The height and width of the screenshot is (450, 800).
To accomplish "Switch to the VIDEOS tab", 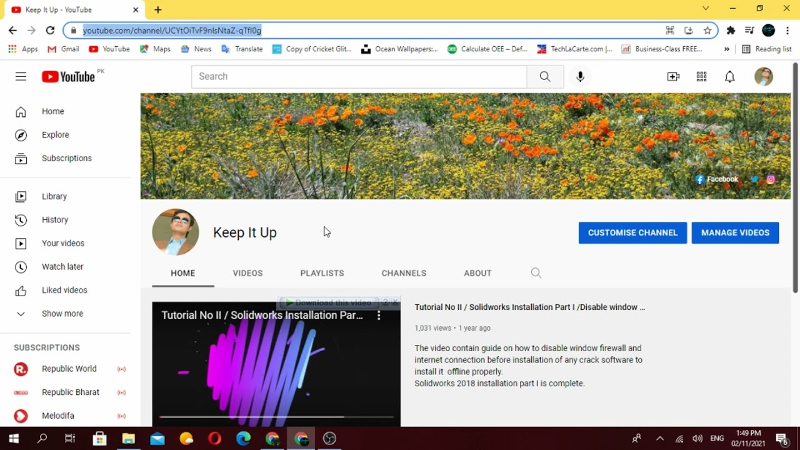I will point(247,273).
